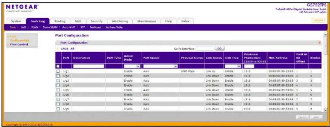Image resolution: width=330 pixels, height=127 pixels.
Task: Open the Security tab
Action: pyautogui.click(x=96, y=21)
